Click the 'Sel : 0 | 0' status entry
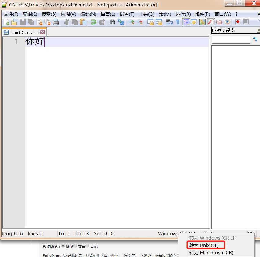The image size is (260, 257). 104,234
